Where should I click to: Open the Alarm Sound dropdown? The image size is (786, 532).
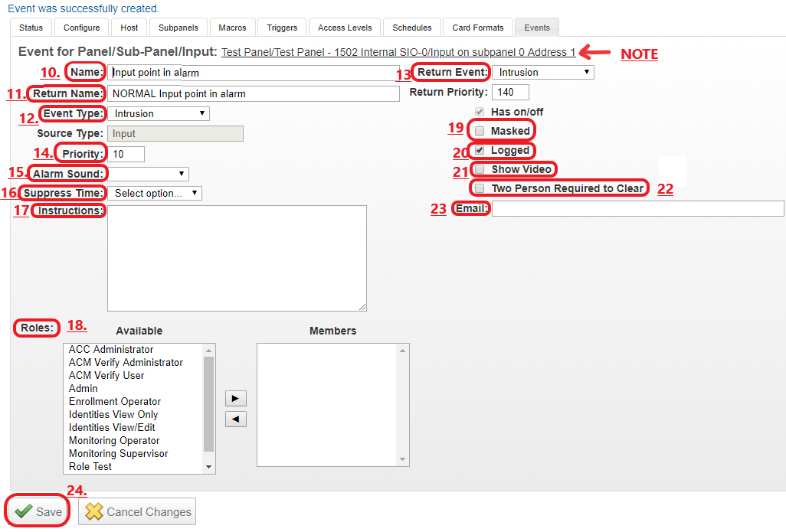coord(148,174)
